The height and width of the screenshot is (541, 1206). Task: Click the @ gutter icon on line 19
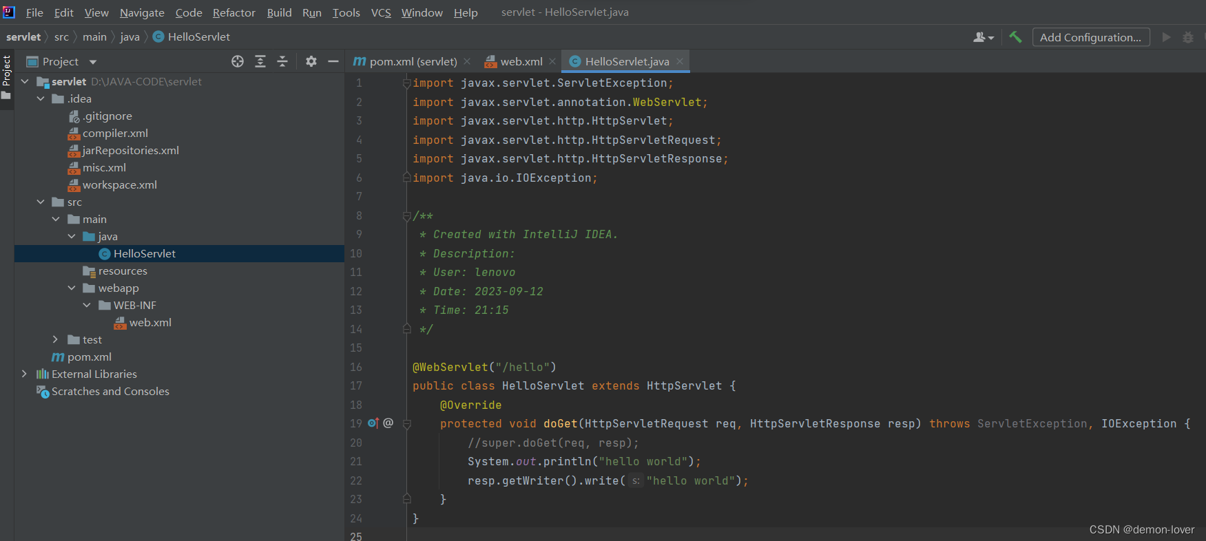point(388,423)
